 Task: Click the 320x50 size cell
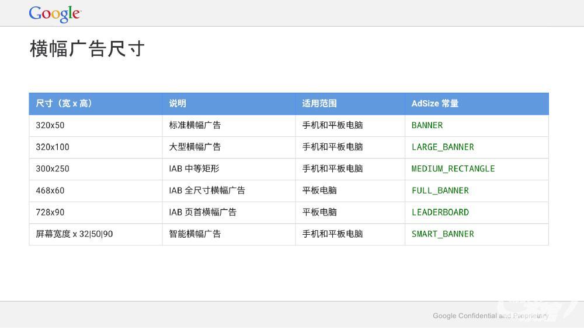(x=50, y=125)
